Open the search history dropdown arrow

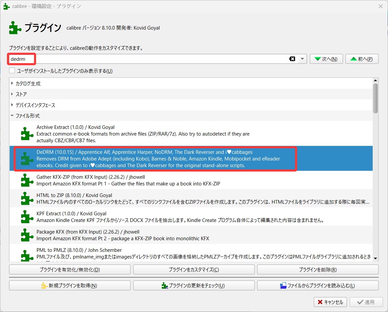[302, 59]
